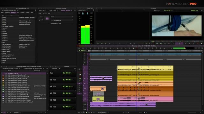Viewport: 204px width, 114px height.
Task: Select the Remote Play and Capture setting
Action: coord(9,59)
